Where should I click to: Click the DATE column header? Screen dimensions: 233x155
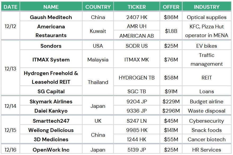pyautogui.click(x=10, y=7)
